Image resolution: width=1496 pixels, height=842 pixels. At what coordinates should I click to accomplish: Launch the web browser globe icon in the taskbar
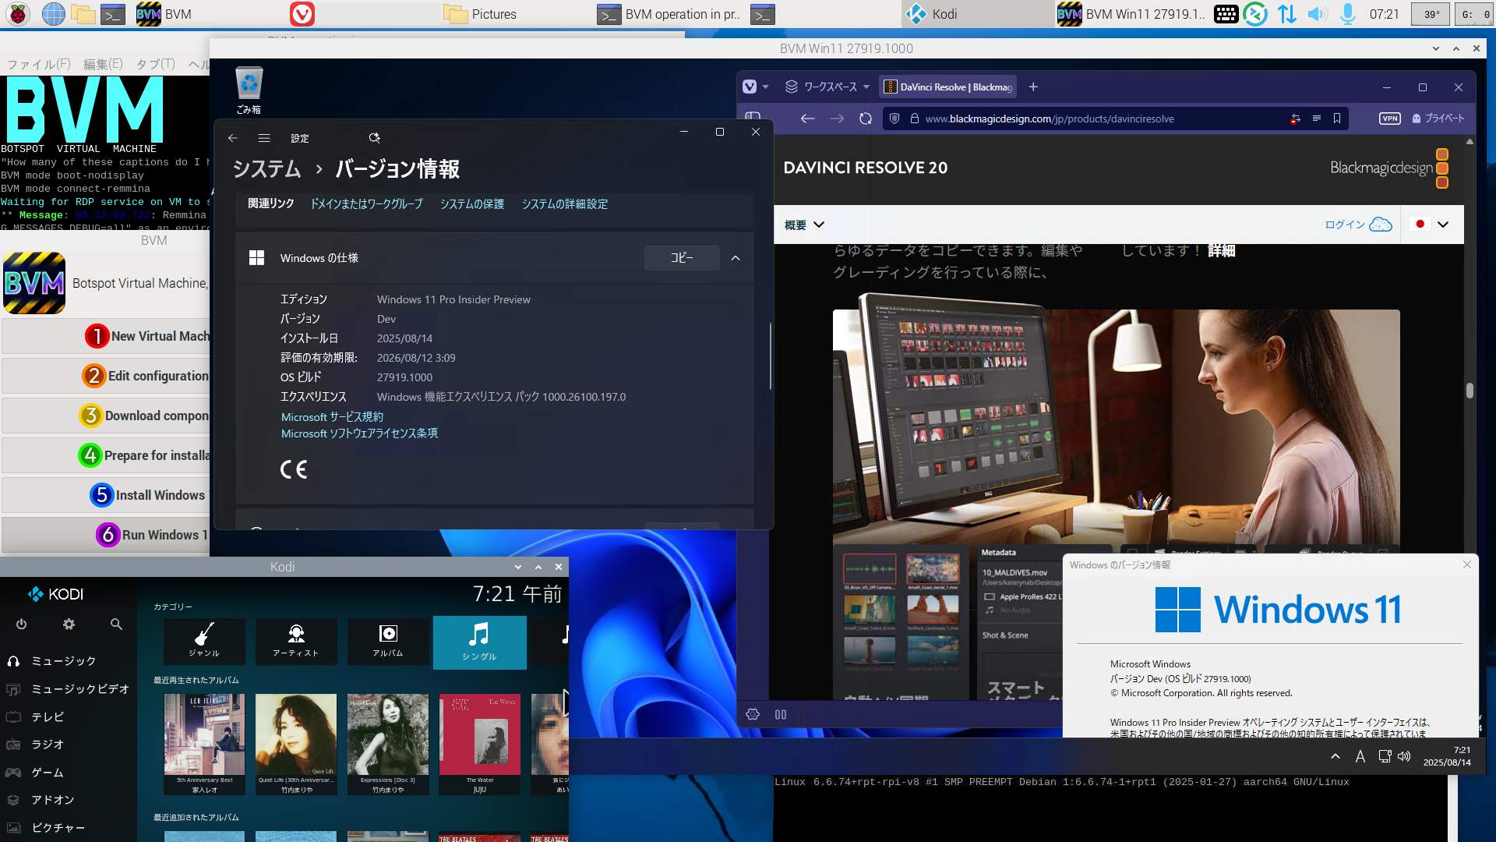(53, 14)
